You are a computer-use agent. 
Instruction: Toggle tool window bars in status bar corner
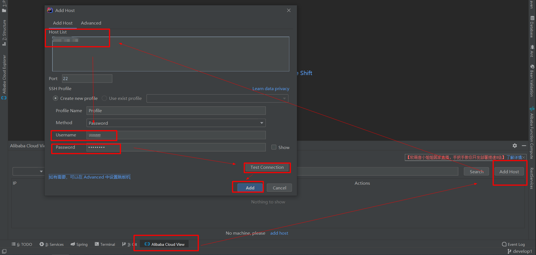click(4, 251)
